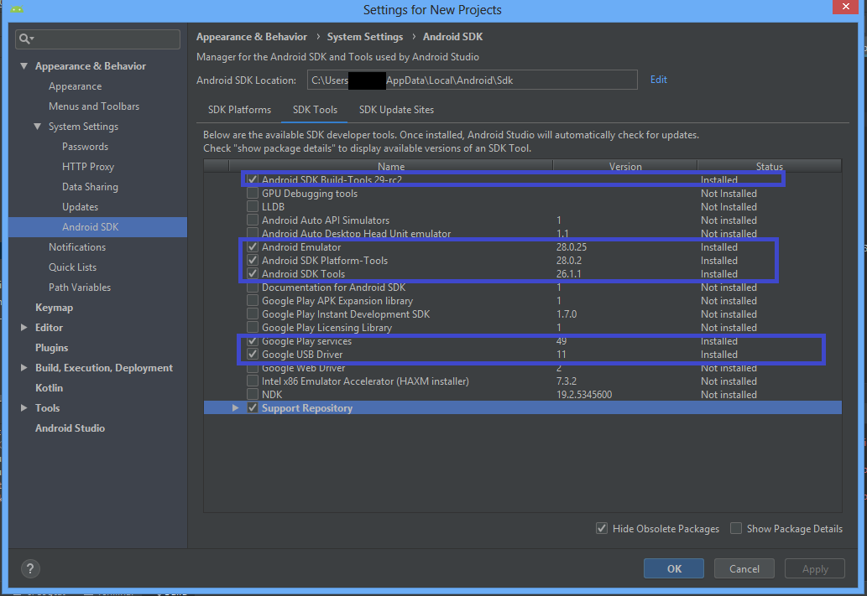This screenshot has width=867, height=596.
Task: Toggle the Support Repository checkbox
Action: [x=253, y=407]
